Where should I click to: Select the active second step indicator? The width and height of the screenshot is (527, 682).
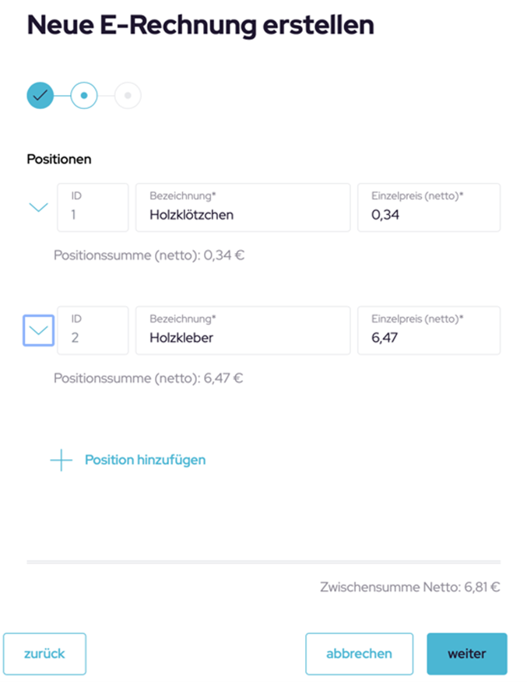pyautogui.click(x=84, y=96)
